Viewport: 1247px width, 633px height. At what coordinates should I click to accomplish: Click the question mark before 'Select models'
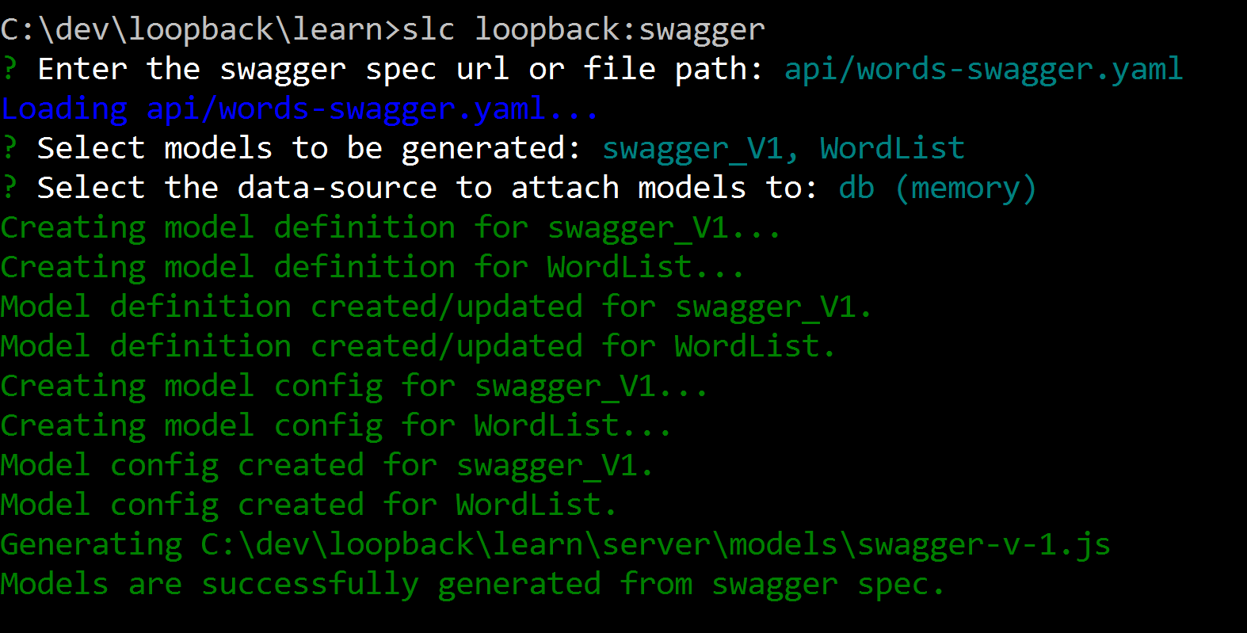[10, 149]
